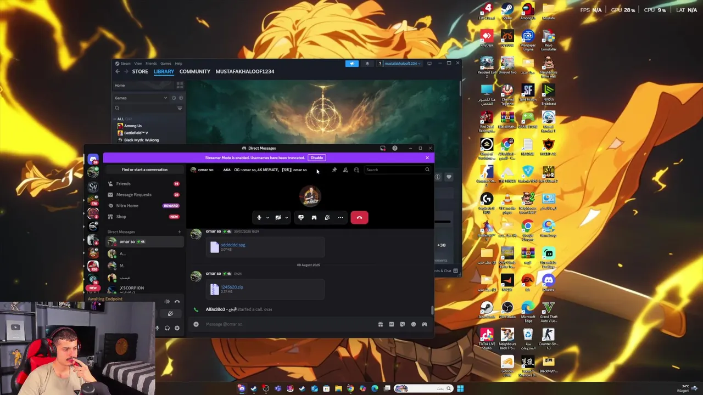
Task: Open Windows Start button on taskbar
Action: click(x=460, y=389)
